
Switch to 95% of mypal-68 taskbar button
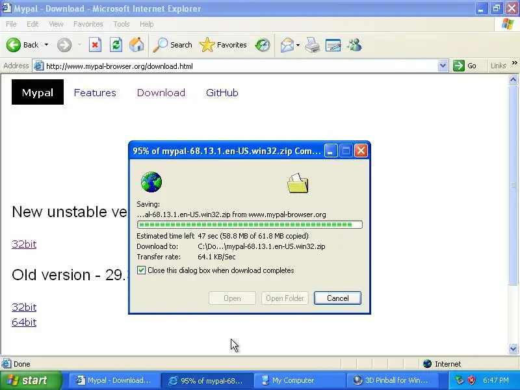(x=207, y=380)
